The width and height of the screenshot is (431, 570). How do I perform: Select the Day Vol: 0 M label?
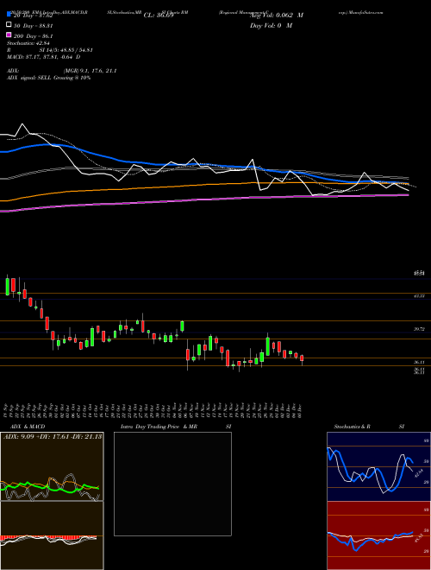coord(271,25)
